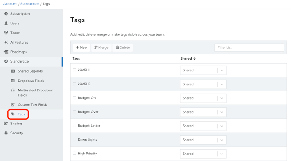The image size is (291, 161).
Task: Click the Teams group icon
Action: (x=6, y=33)
